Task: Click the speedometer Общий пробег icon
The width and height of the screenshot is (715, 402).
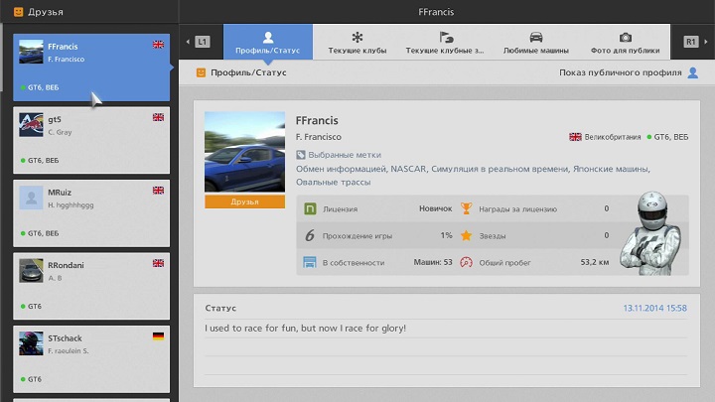Action: point(466,263)
